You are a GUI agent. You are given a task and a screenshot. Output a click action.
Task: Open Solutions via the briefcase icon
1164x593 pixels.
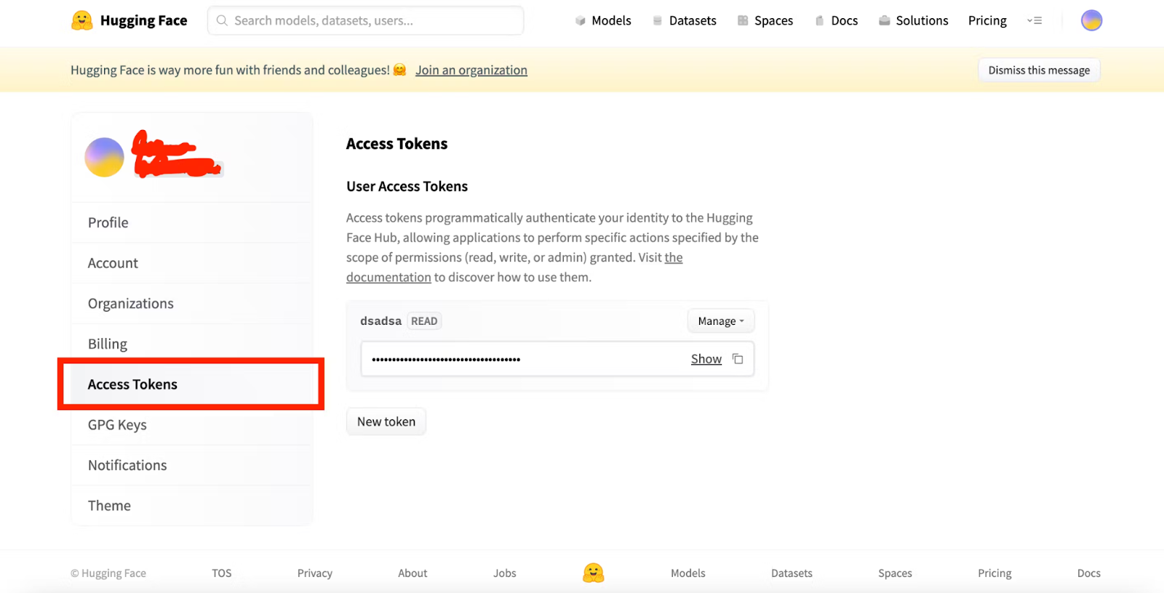coord(884,21)
